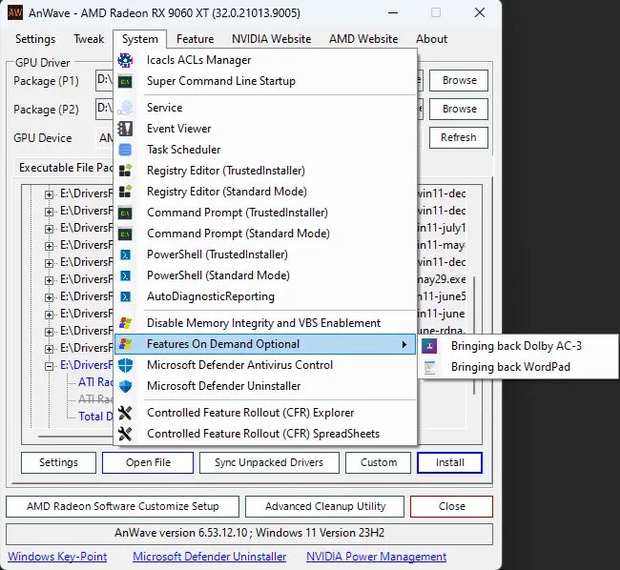Open the NVIDIA Power Management link
The image size is (620, 570).
[x=377, y=557]
